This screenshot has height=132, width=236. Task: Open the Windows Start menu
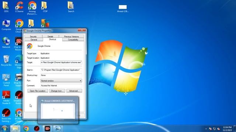point(4,129)
